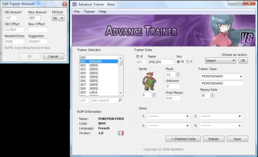Click the OK button next to Import action
The image size is (258, 157).
[243, 61]
